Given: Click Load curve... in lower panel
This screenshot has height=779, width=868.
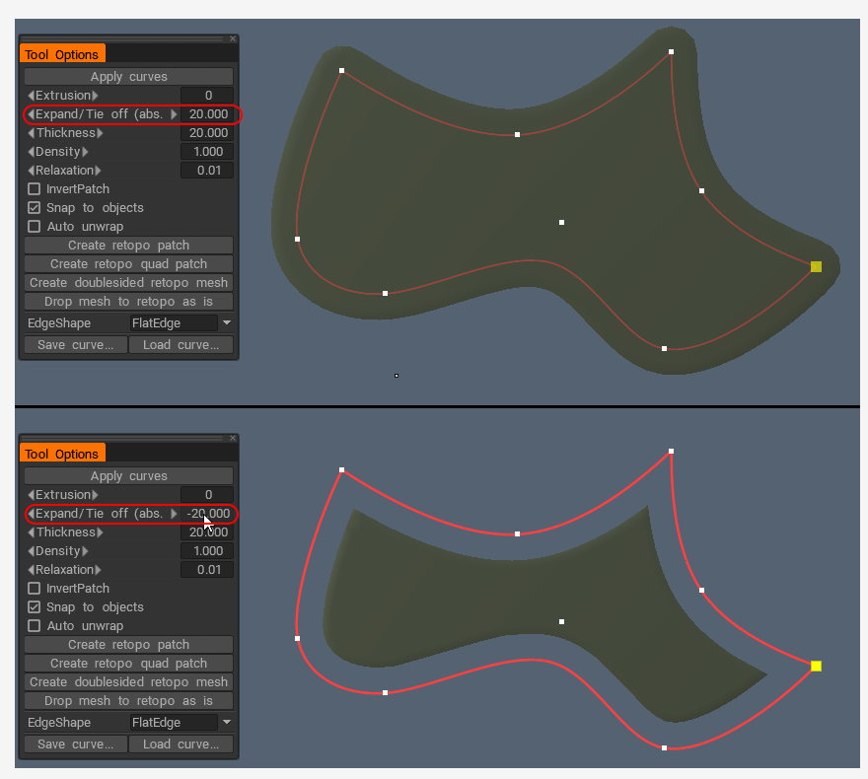Looking at the screenshot, I should tap(181, 744).
